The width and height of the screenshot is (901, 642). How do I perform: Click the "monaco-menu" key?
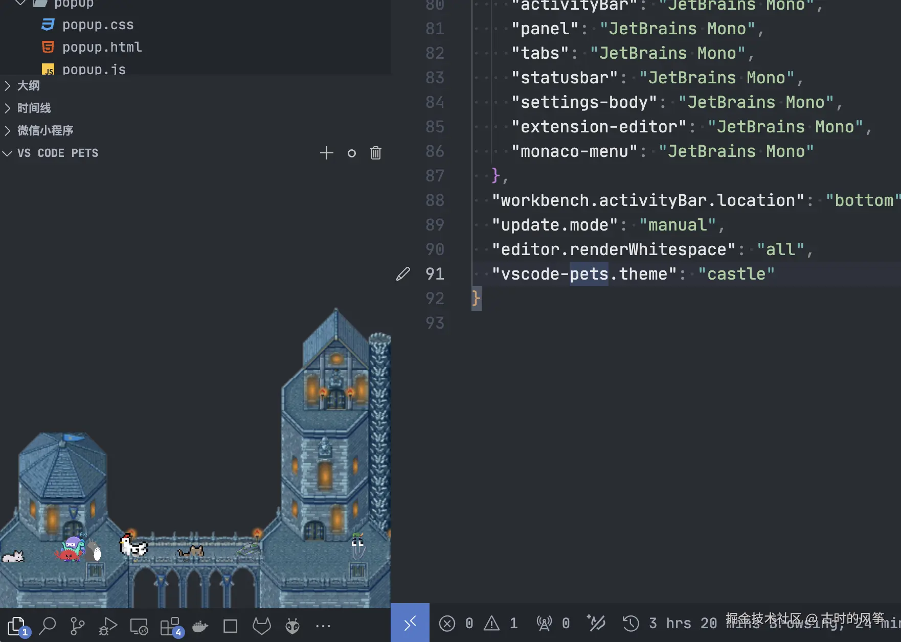pos(574,151)
